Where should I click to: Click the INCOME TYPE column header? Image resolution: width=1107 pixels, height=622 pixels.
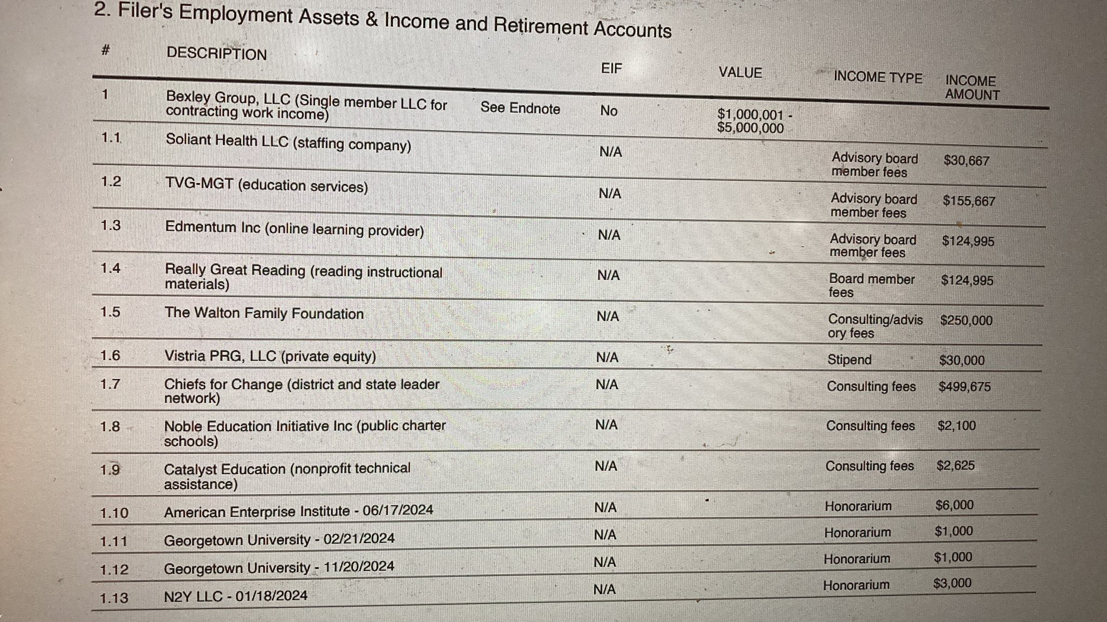click(878, 78)
